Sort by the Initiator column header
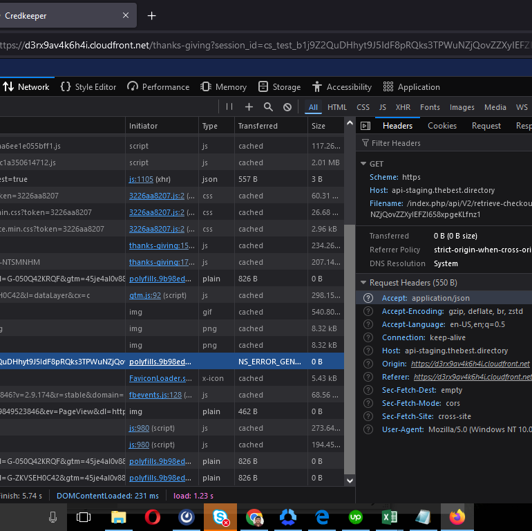This screenshot has width=532, height=531. pyautogui.click(x=162, y=126)
